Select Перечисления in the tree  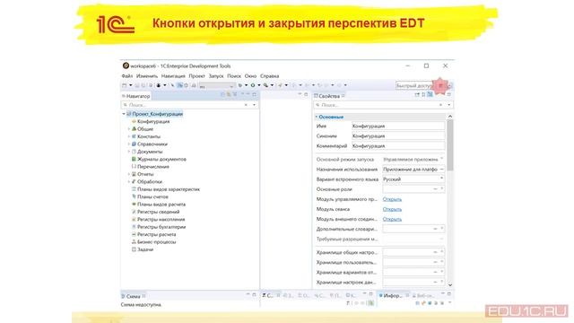coord(153,167)
